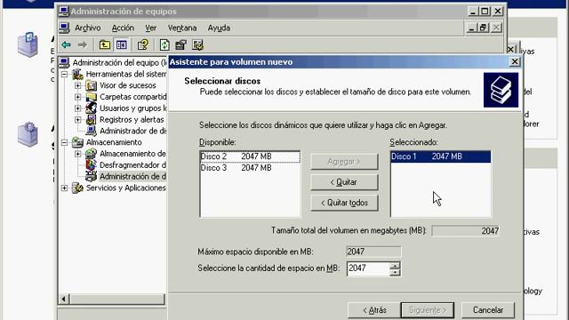Click the Siguiente button
The image size is (569, 320).
click(x=428, y=310)
